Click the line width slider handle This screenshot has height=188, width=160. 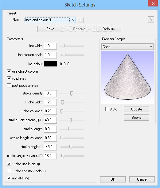pyautogui.click(x=63, y=46)
